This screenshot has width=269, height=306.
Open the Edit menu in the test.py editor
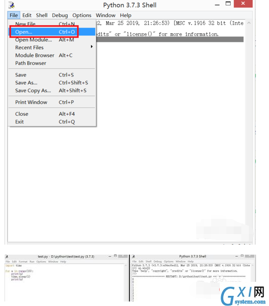coord(14,262)
